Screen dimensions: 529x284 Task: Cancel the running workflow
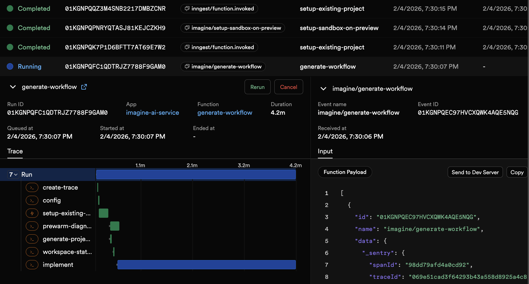pyautogui.click(x=288, y=87)
